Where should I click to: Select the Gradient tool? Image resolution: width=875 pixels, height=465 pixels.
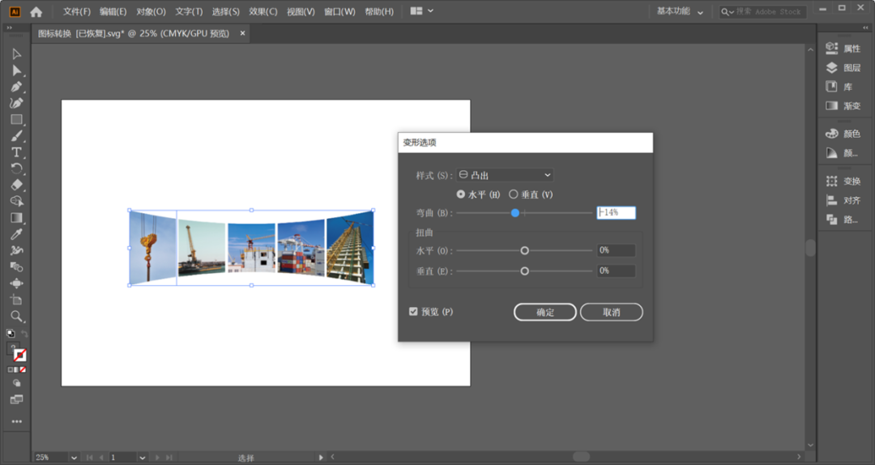(16, 218)
